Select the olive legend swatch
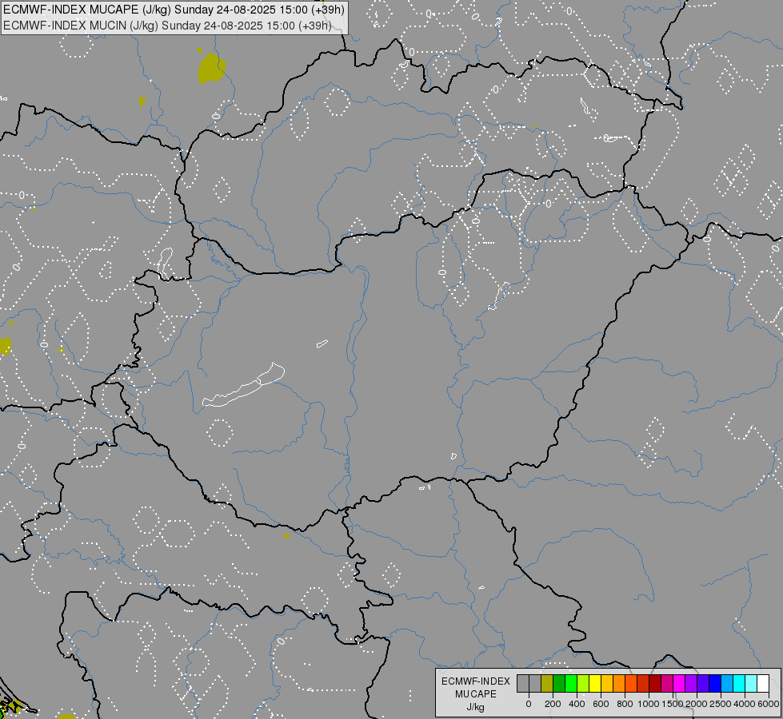Screen dimensions: 783x719 pyautogui.click(x=547, y=683)
